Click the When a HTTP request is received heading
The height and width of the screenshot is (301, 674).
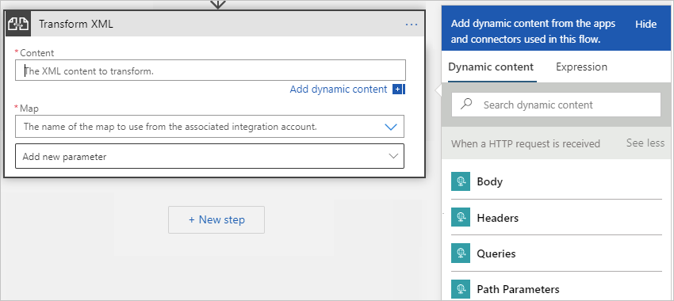pyautogui.click(x=525, y=143)
